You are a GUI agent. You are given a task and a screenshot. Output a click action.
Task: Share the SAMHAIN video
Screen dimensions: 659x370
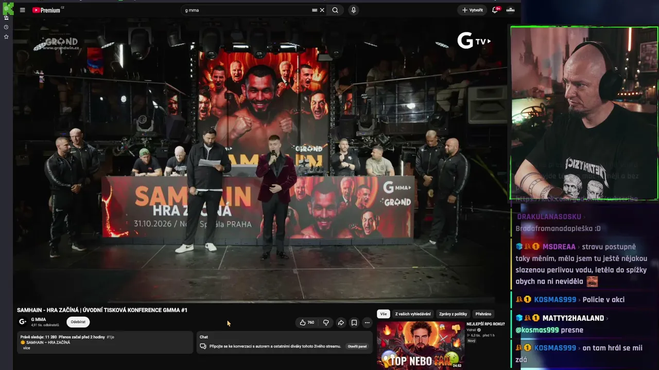(x=341, y=323)
